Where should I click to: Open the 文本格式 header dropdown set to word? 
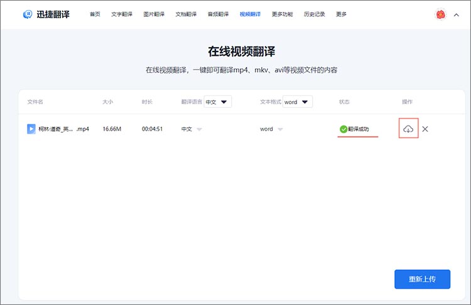point(298,102)
